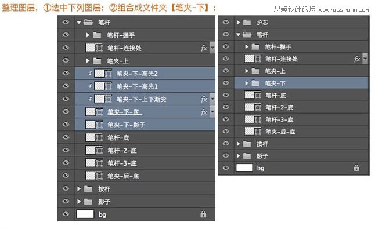This screenshot has width=375, height=230.
Task: Select white thumbnail of left bg layer
Action: click(85, 214)
